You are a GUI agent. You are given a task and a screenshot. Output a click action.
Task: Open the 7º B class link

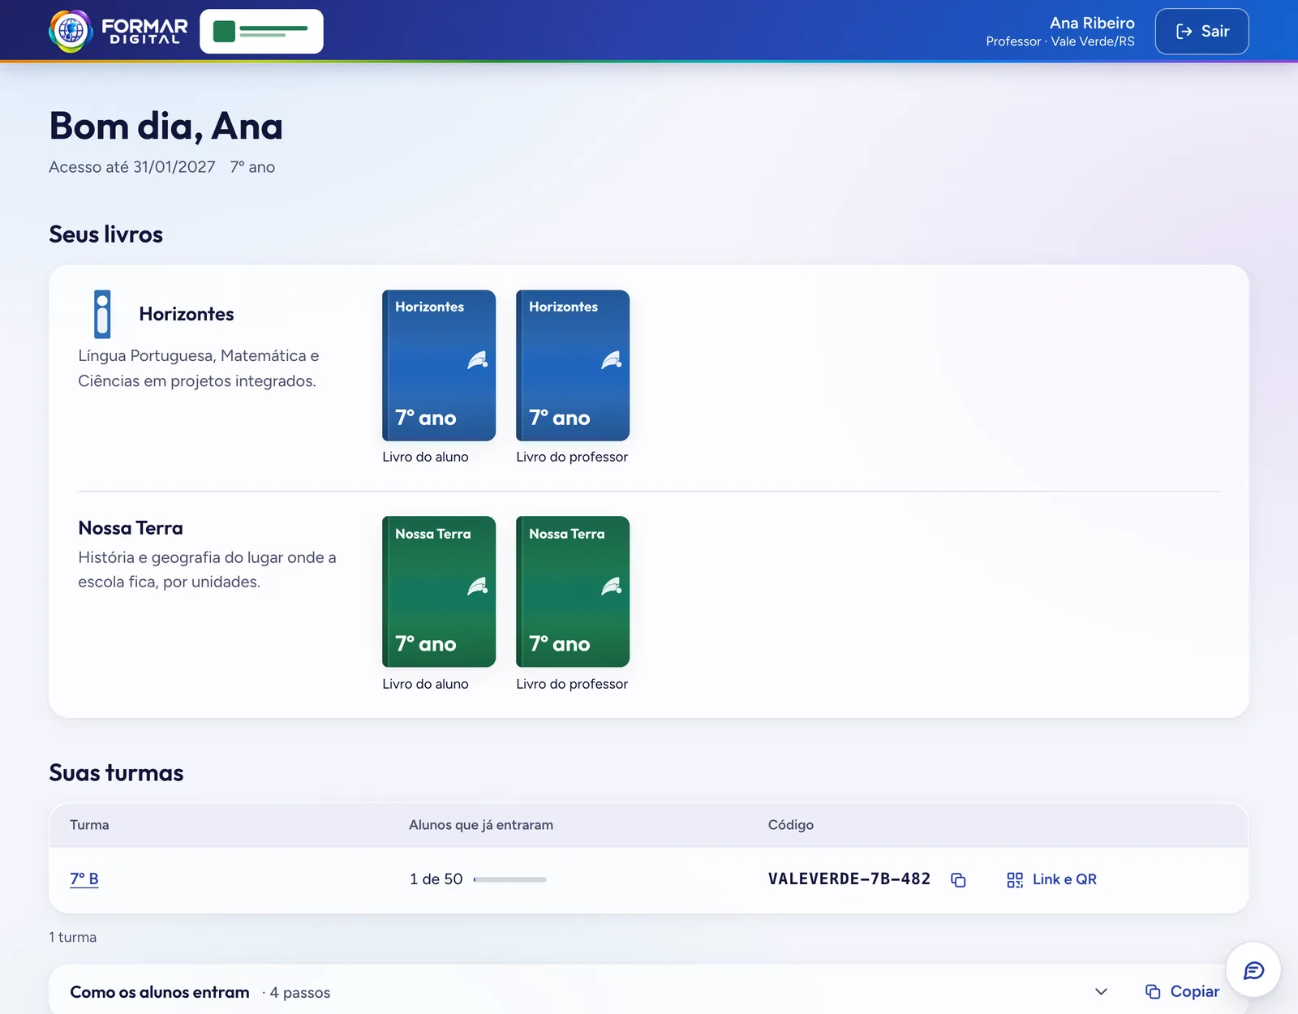coord(84,879)
